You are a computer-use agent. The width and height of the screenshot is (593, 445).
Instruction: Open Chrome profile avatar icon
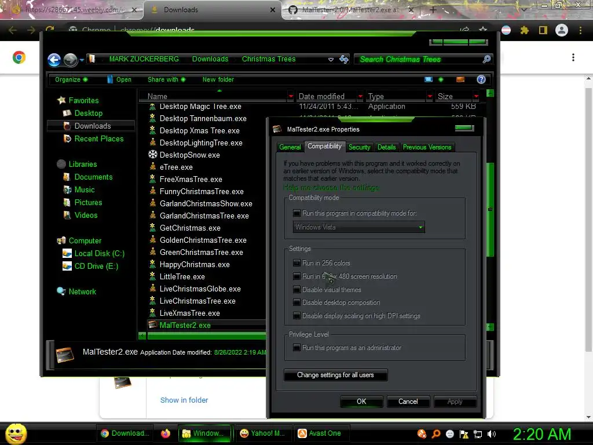[562, 30]
